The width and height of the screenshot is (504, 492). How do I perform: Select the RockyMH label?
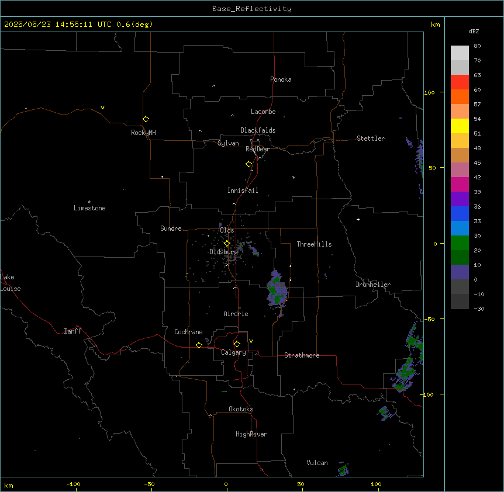pos(143,133)
